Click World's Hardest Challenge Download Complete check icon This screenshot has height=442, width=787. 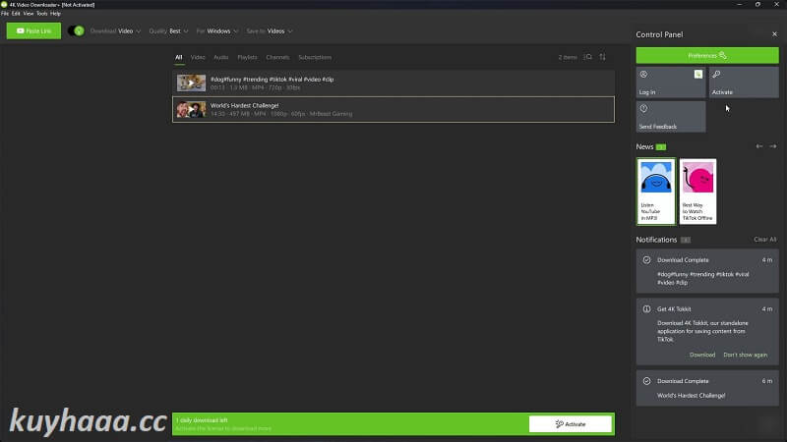(646, 381)
